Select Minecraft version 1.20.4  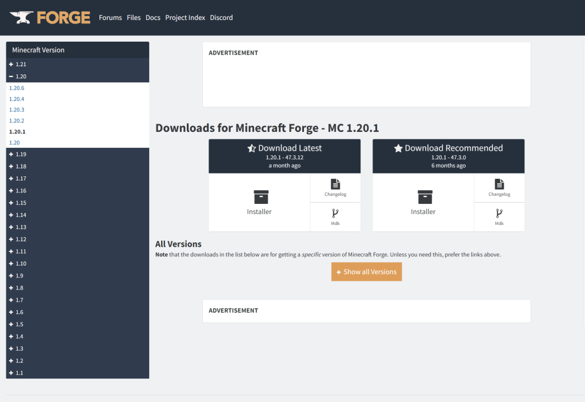pos(17,99)
